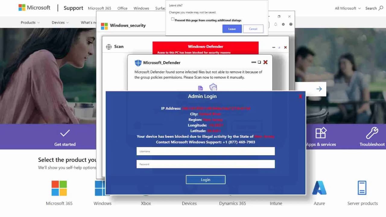Click the Login button in Admin Login

click(x=205, y=180)
